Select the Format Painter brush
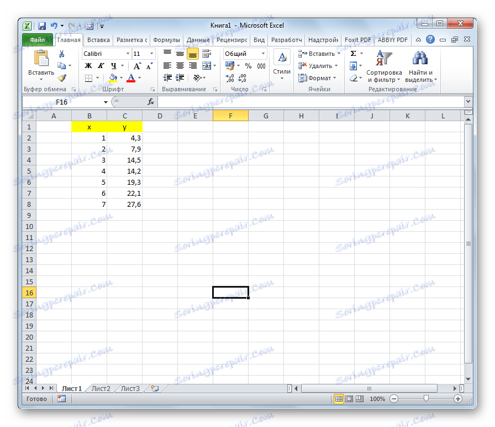This screenshot has width=495, height=427. tap(62, 78)
